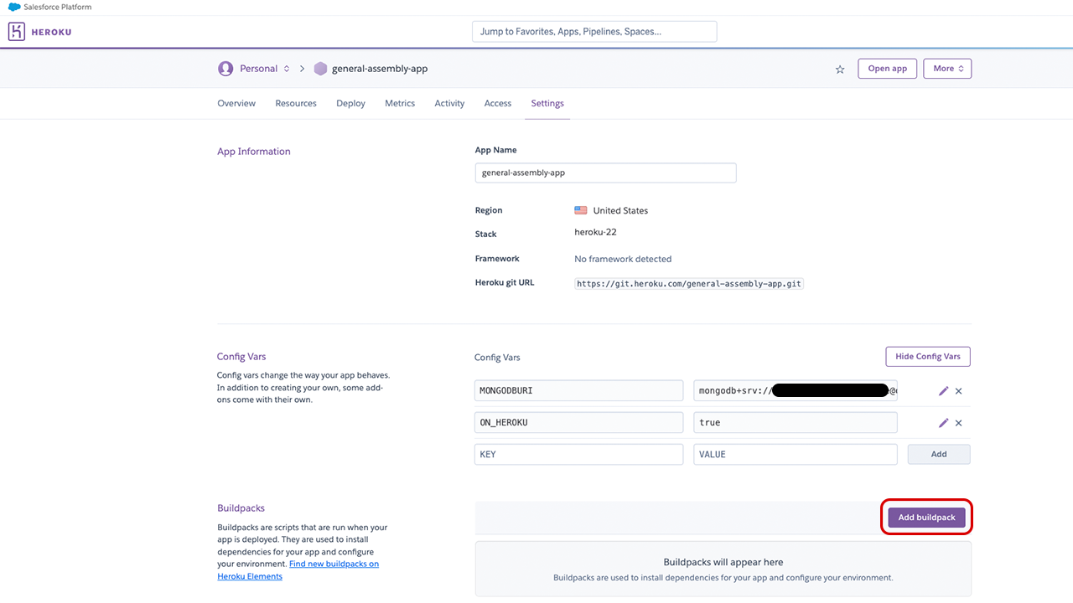Edit the MONGODBURI config var pencil
This screenshot has height=603, width=1073.
944,391
